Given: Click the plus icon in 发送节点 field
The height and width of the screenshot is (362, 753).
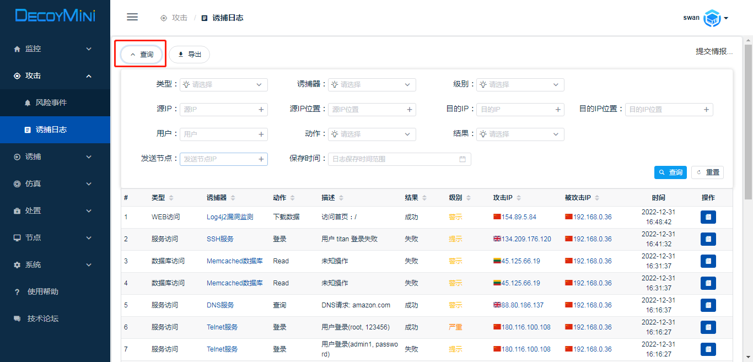Looking at the screenshot, I should [261, 159].
